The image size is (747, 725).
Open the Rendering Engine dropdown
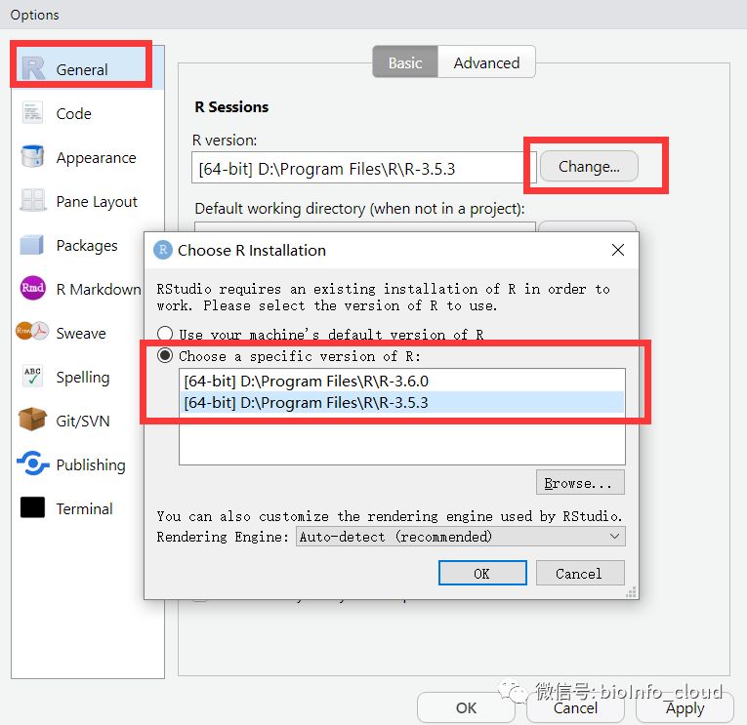click(x=460, y=537)
